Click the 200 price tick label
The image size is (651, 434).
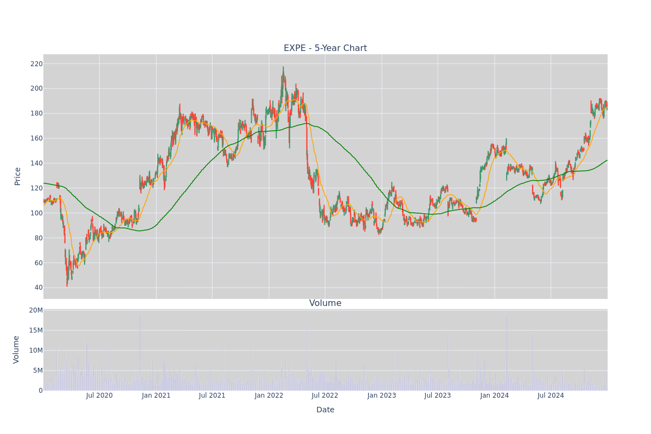[36, 88]
